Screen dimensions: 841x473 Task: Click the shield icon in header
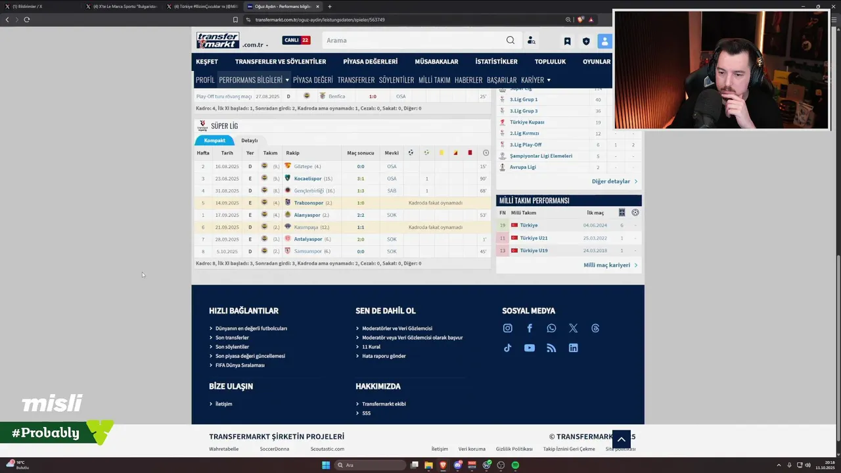coord(586,41)
